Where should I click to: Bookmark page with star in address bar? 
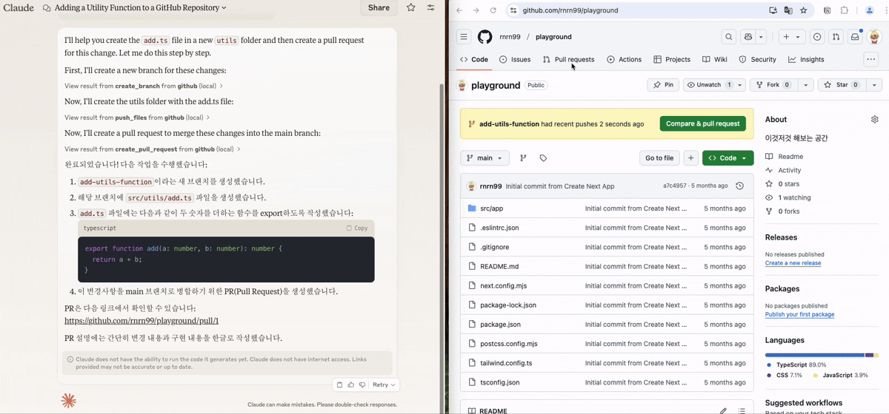[x=804, y=10]
